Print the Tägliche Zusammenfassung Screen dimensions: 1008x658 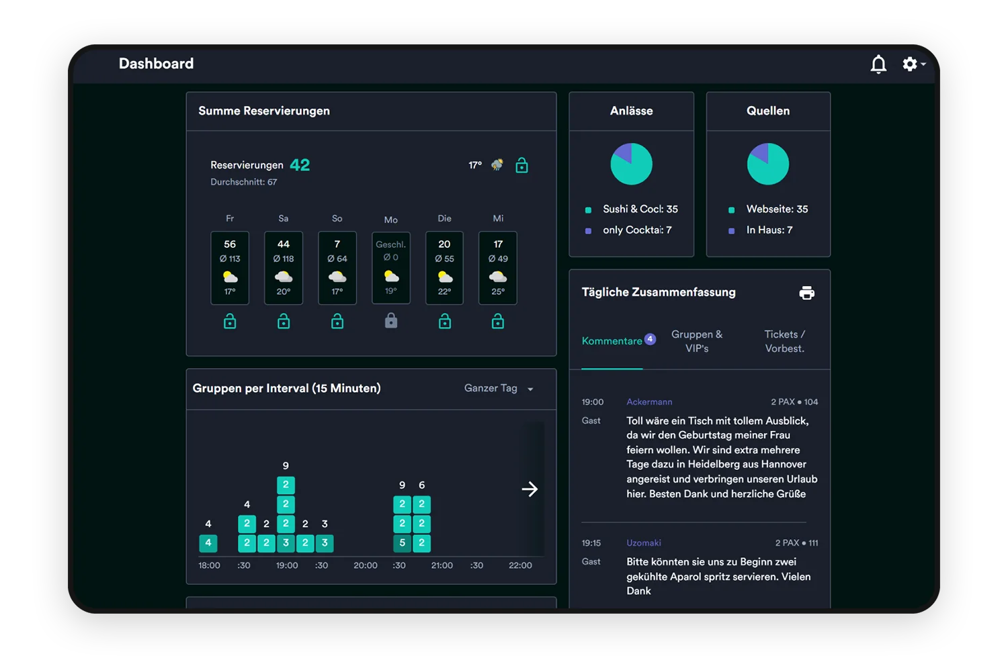(806, 293)
